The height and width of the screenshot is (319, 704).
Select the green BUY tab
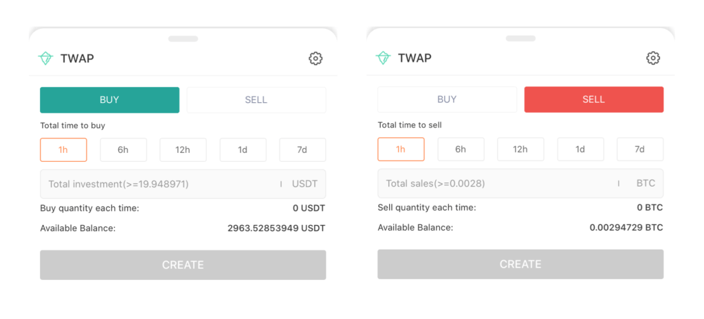click(x=109, y=100)
